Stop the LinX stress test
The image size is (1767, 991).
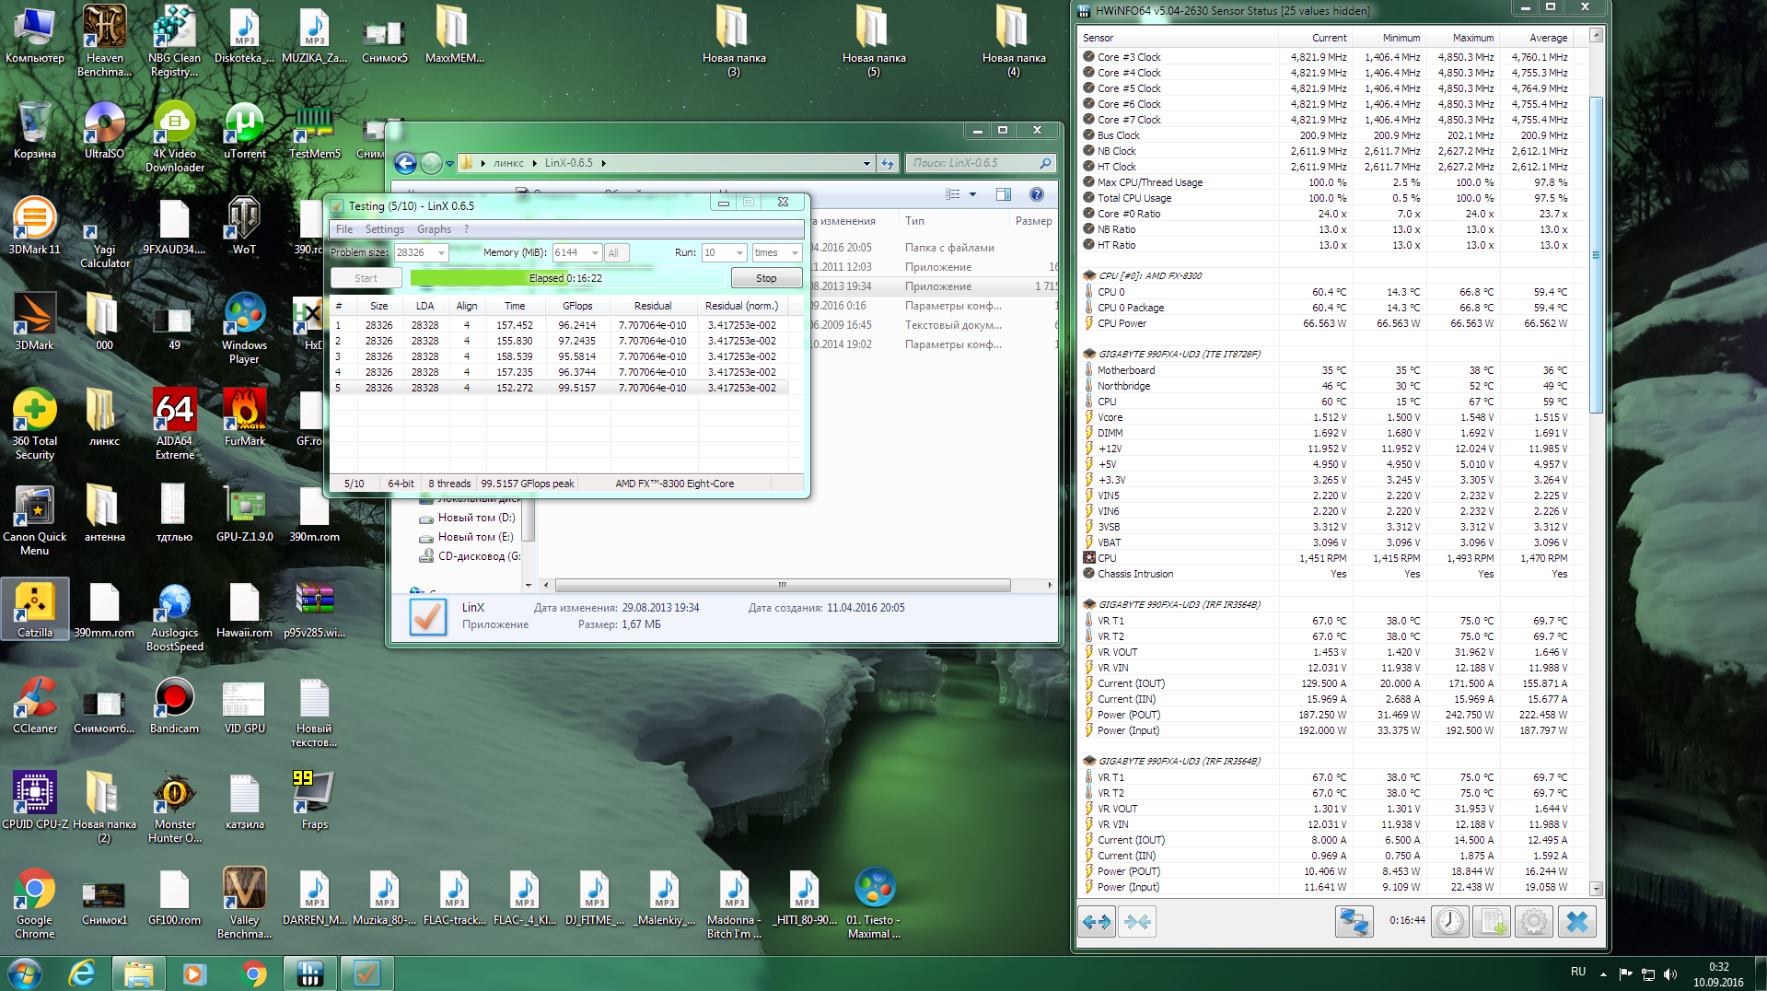766,278
